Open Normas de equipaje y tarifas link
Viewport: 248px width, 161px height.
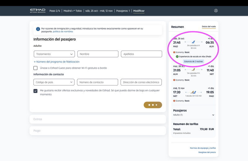click(x=203, y=148)
